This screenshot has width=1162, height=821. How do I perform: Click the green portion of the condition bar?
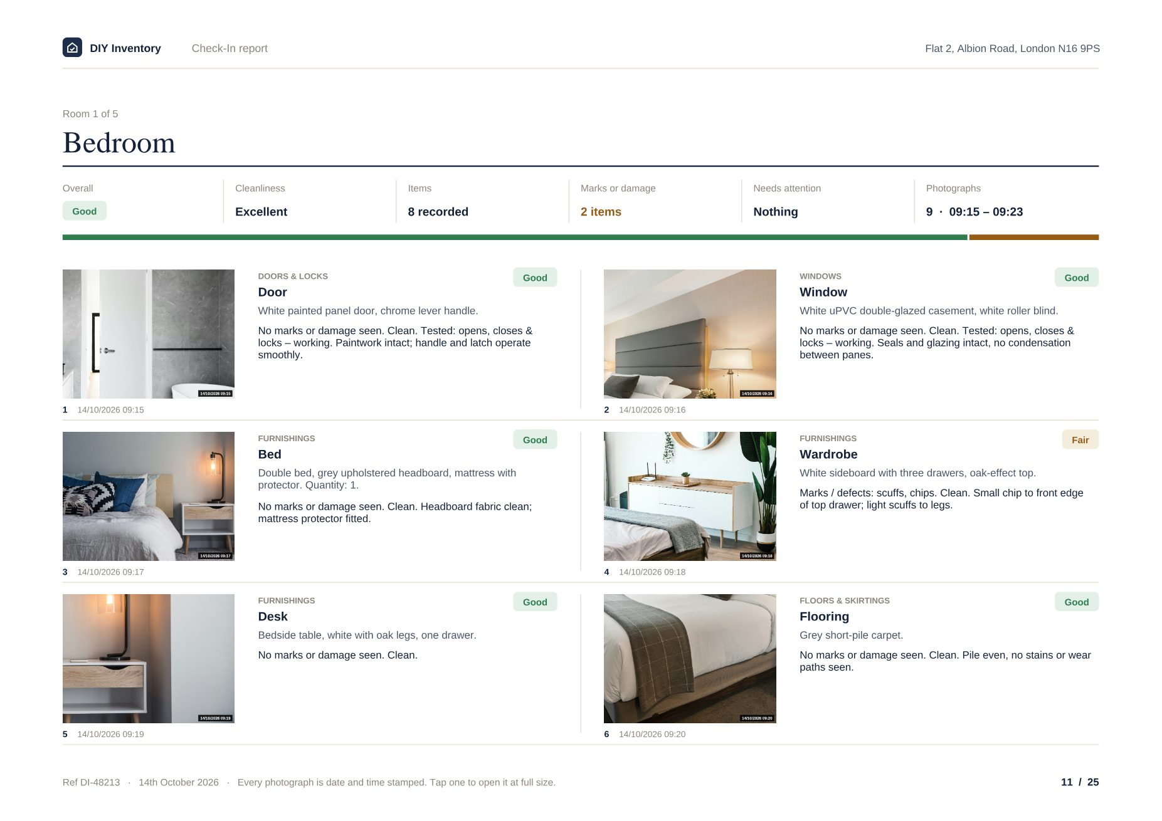(x=515, y=238)
